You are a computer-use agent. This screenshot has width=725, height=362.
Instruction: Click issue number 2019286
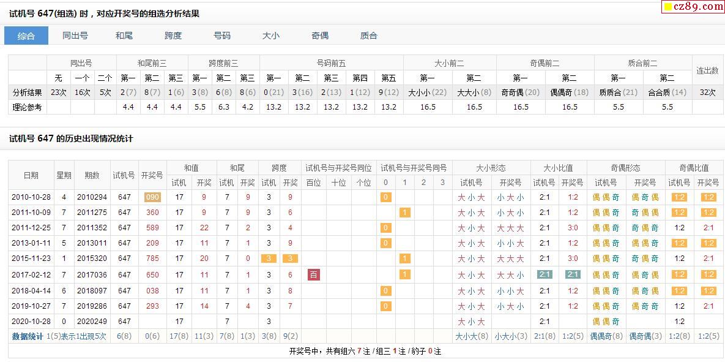click(92, 306)
